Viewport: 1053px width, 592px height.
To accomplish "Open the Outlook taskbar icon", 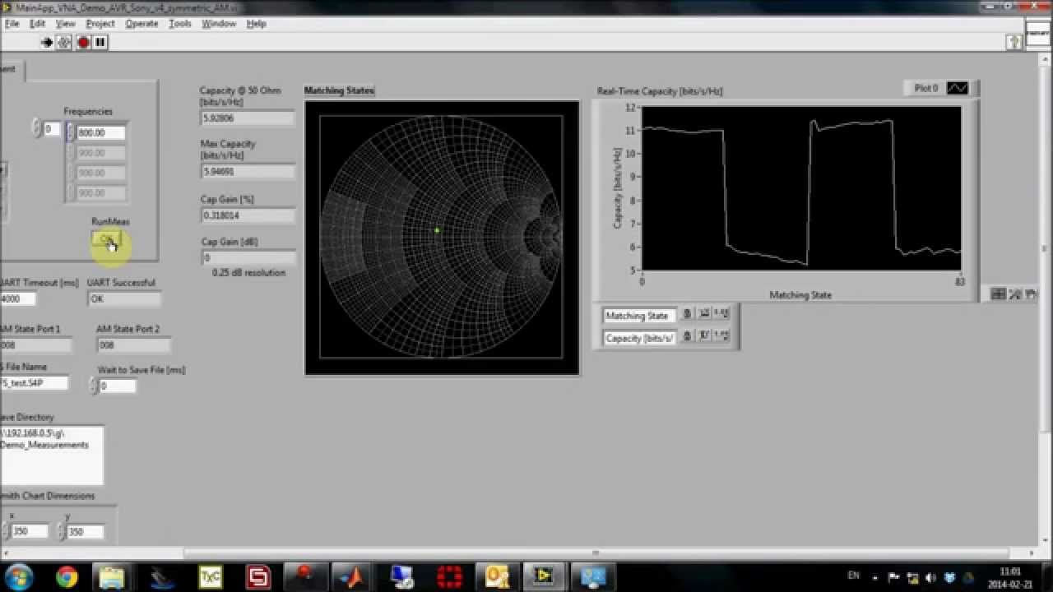I will 496,576.
